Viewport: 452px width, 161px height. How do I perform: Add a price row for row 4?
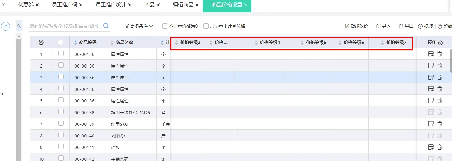(431, 89)
